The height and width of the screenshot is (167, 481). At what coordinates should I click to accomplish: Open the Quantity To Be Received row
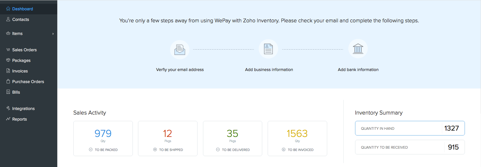click(410, 147)
